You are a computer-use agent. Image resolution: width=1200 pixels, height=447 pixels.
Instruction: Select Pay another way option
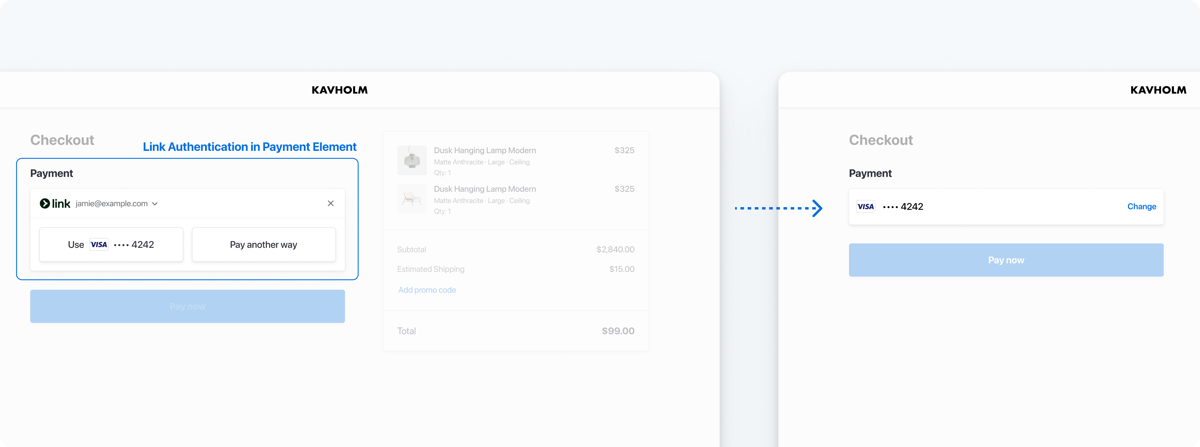click(x=264, y=244)
